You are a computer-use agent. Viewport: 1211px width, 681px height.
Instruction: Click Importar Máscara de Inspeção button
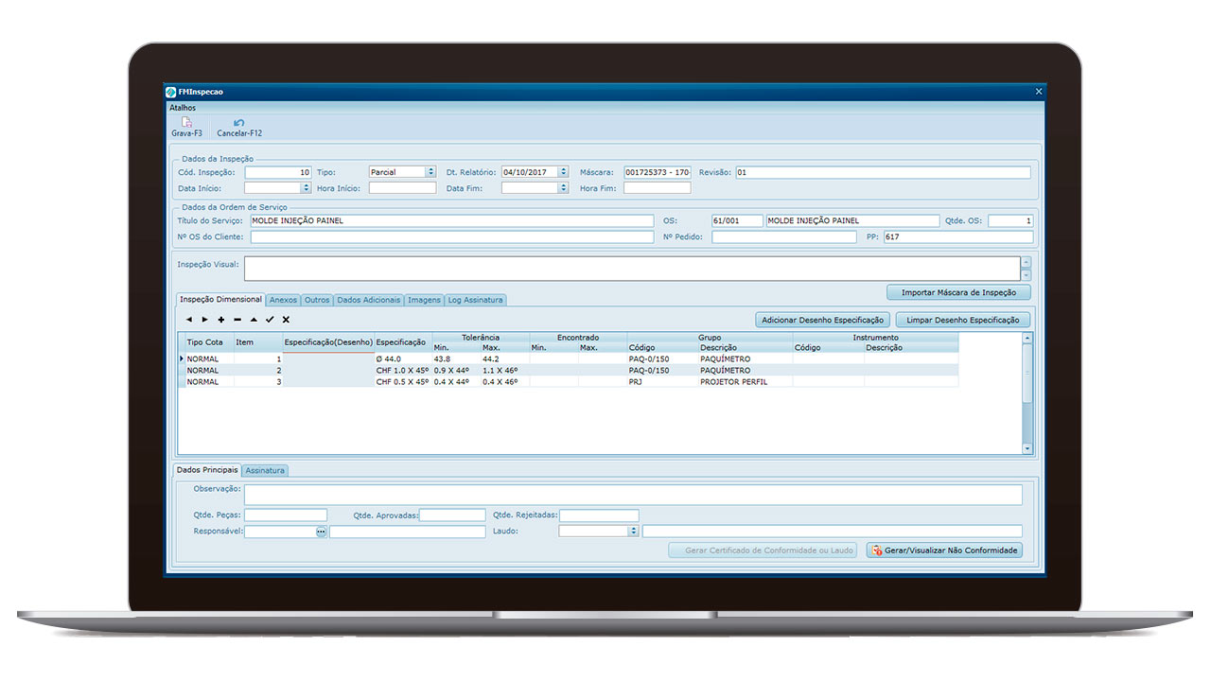(958, 292)
